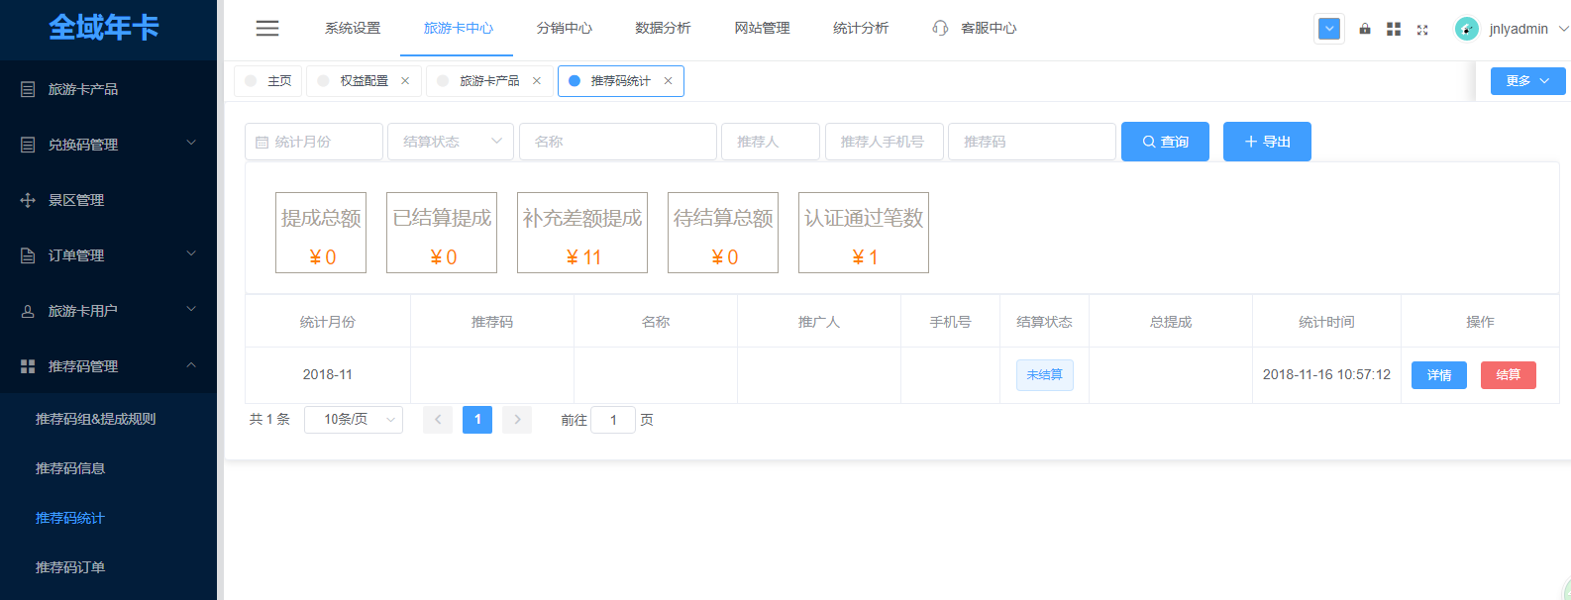Open the 数据分析 top menu

point(663,28)
